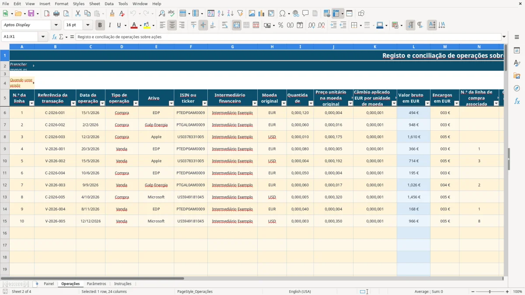Click the 100% zoom level
Viewport: 525px width, 295px height.
click(x=518, y=292)
